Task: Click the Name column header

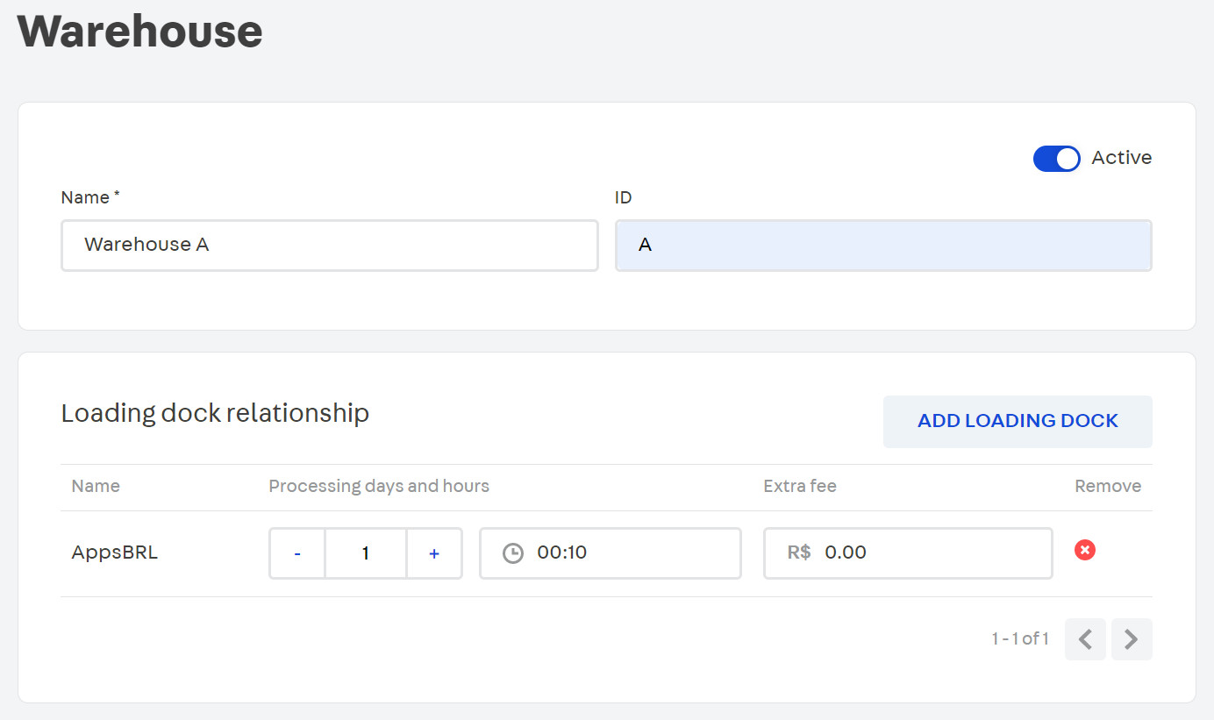Action: coord(95,486)
